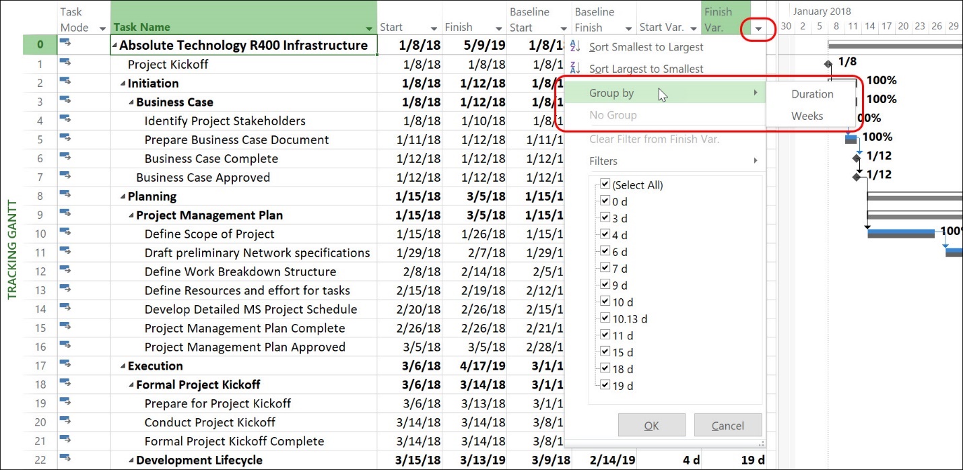The height and width of the screenshot is (470, 963).
Task: Click task mode icon for Define Scope of Project
Action: coord(65,232)
